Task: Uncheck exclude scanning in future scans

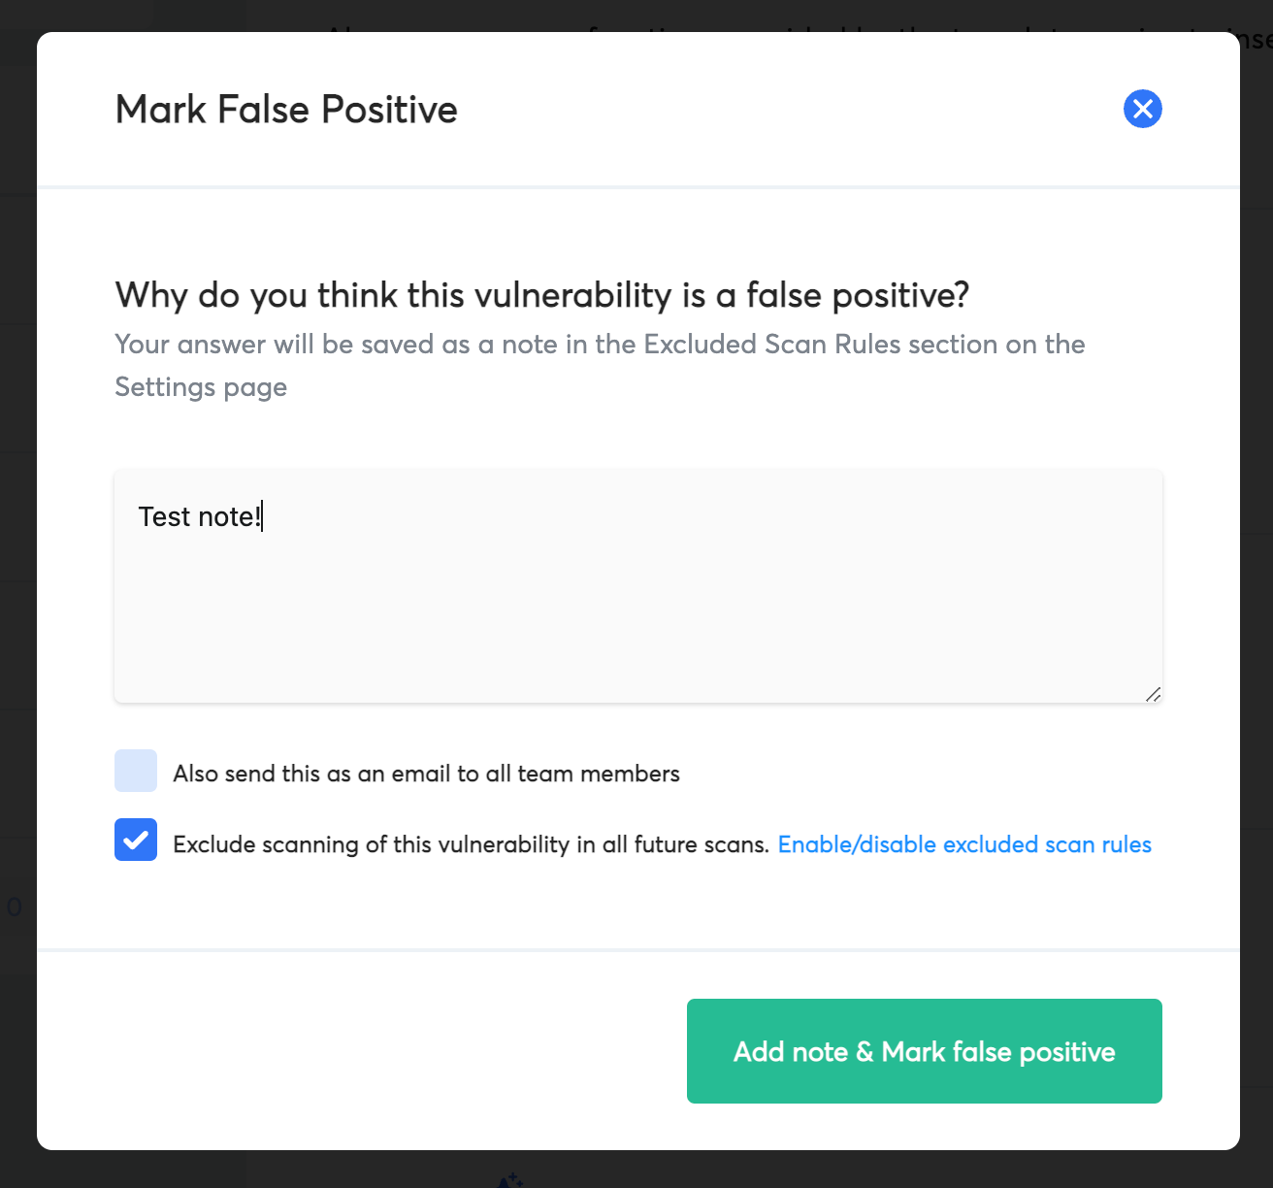Action: pyautogui.click(x=136, y=840)
